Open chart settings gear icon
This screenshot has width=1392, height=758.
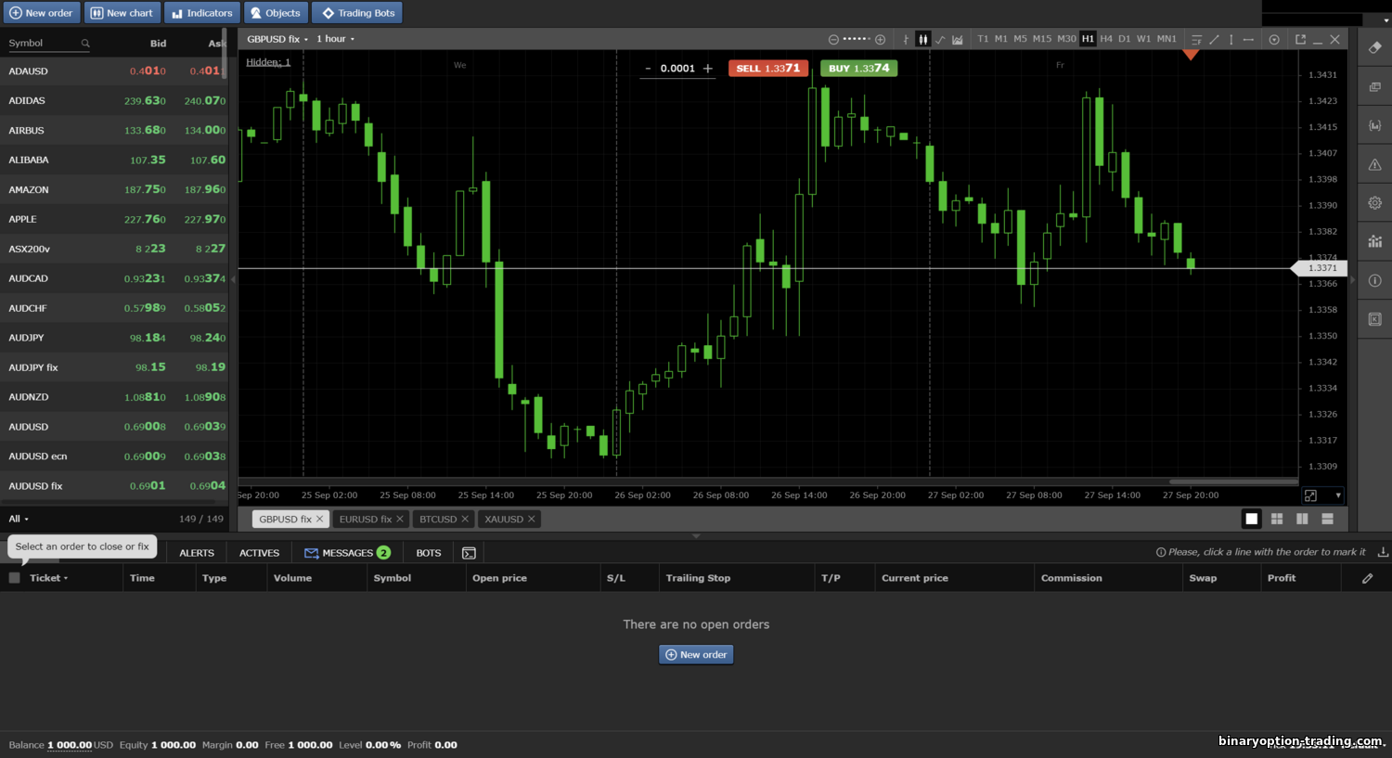1374,203
